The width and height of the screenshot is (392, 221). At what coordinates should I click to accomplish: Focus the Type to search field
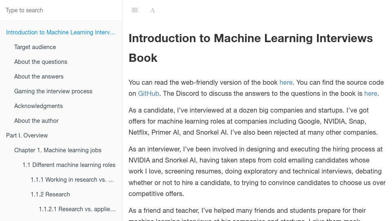(x=61, y=10)
